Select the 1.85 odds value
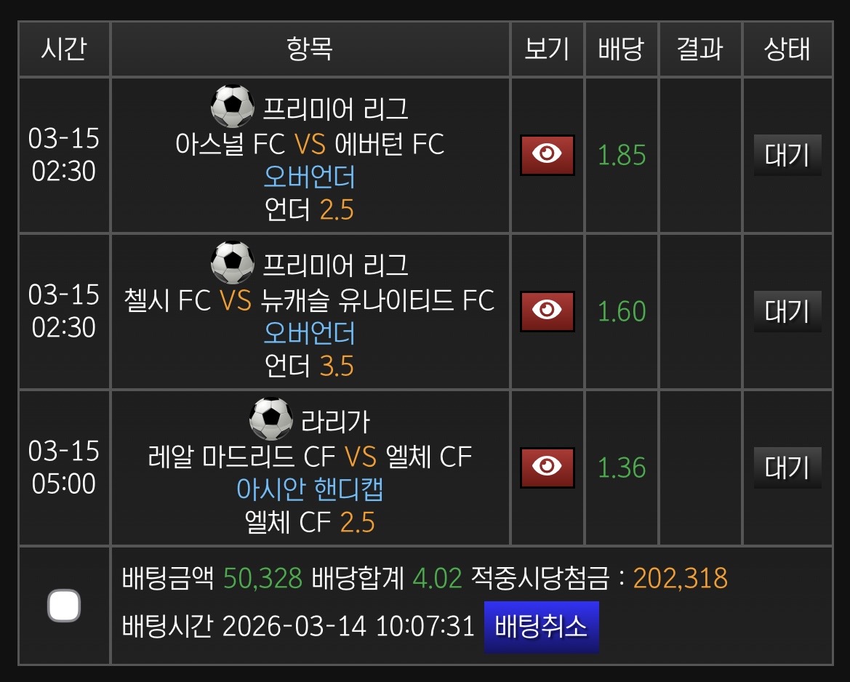 pyautogui.click(x=622, y=156)
